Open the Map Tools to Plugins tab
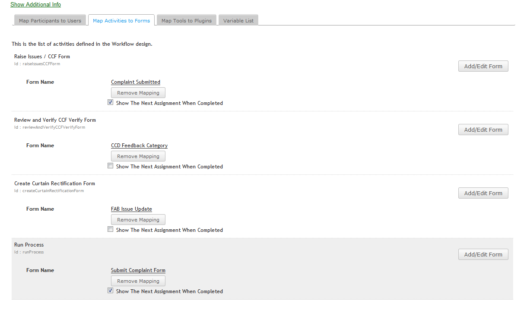Viewport: 527px width, 310px height. click(187, 20)
